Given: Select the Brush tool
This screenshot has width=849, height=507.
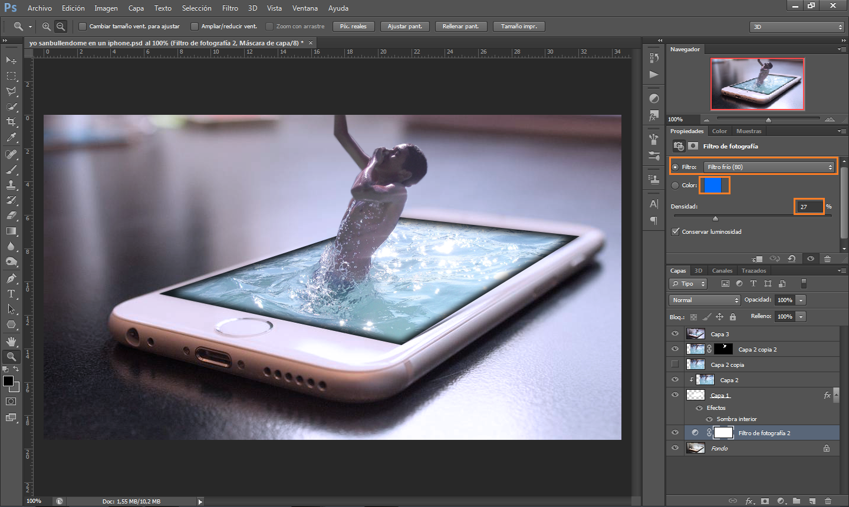Looking at the screenshot, I should (x=11, y=170).
